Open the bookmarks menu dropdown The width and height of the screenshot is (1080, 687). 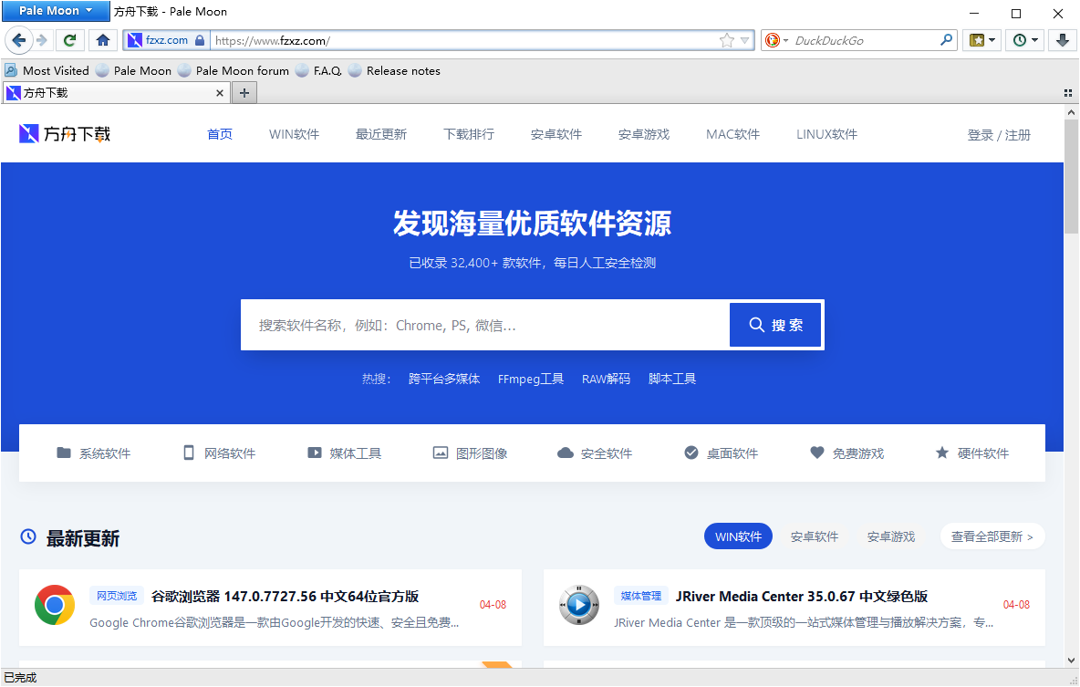point(981,40)
